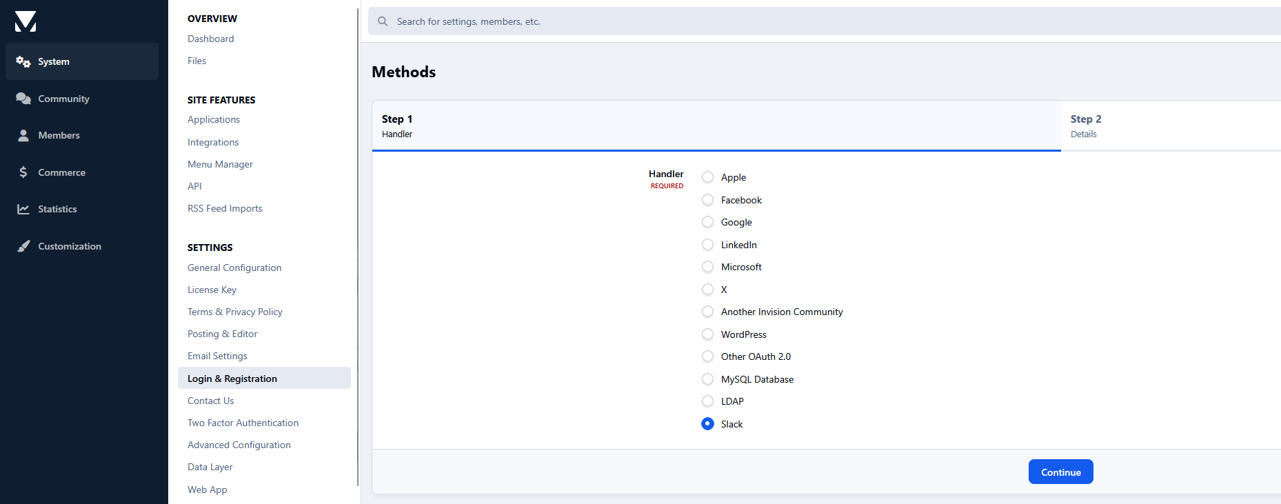
Task: Select the Slack handler radio button
Action: click(x=707, y=424)
